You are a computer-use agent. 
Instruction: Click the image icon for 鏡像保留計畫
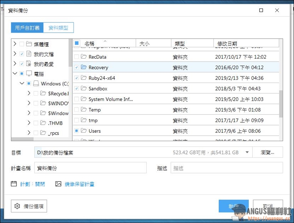pyautogui.click(x=58, y=184)
